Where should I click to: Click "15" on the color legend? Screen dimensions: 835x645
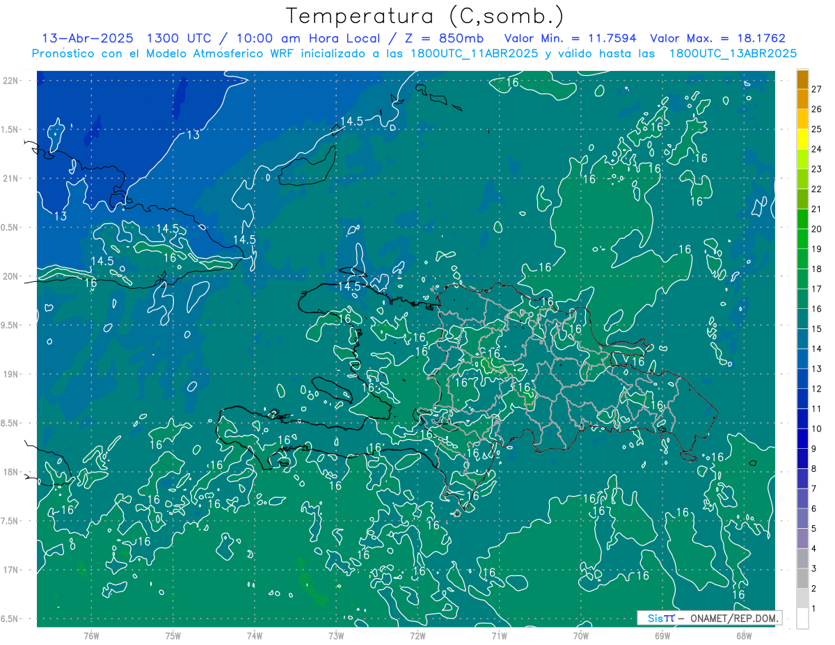pyautogui.click(x=817, y=328)
